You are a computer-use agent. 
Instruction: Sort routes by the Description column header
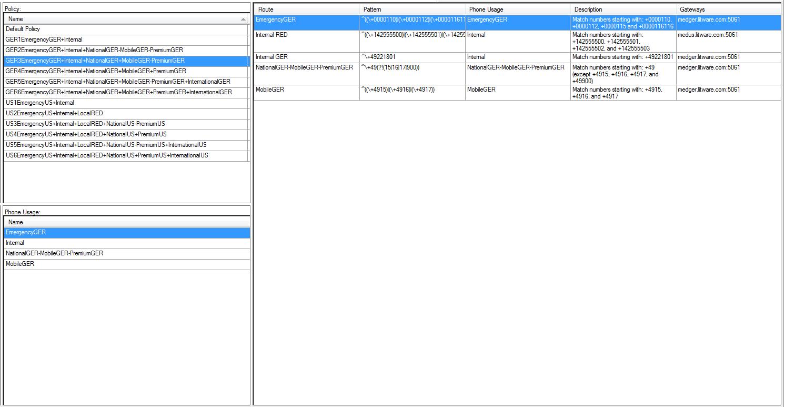coord(623,9)
